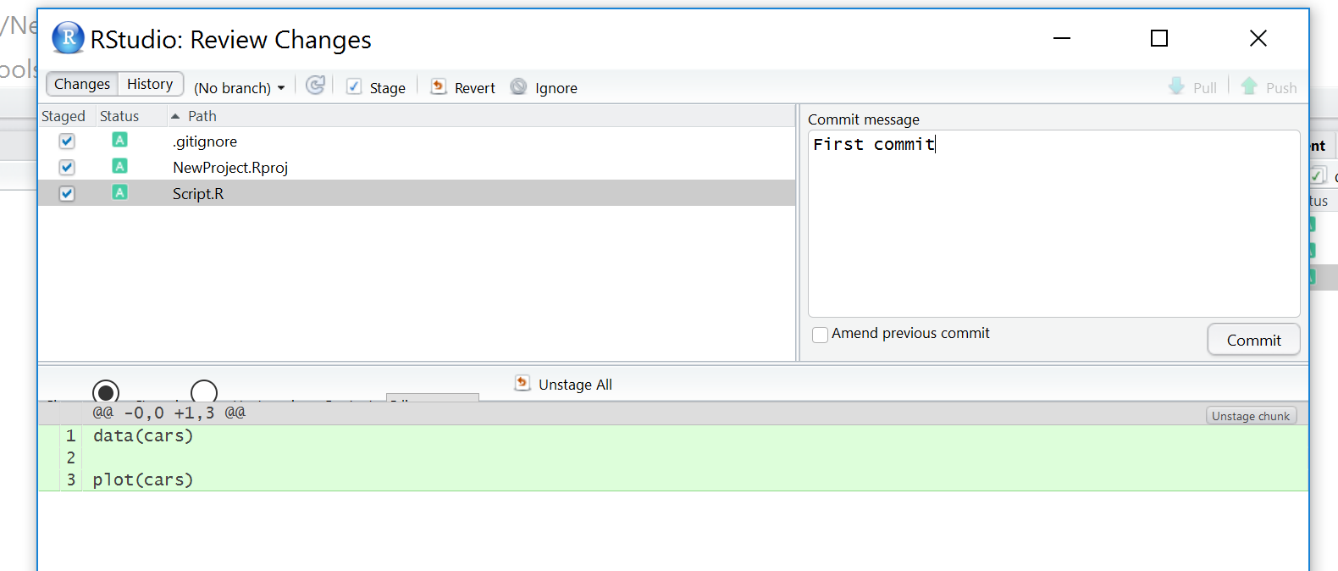Select the unselected radio button above the diff
This screenshot has height=571, width=1338.
pyautogui.click(x=204, y=391)
